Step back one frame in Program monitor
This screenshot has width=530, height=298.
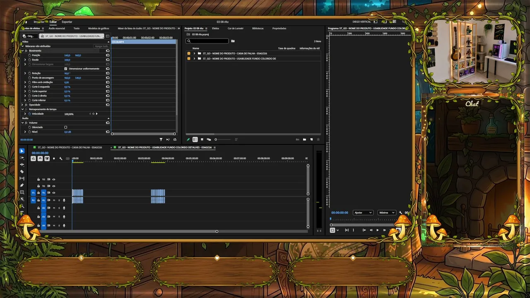371,230
